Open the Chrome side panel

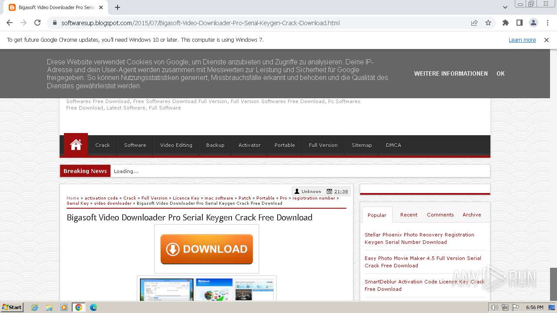(x=519, y=23)
